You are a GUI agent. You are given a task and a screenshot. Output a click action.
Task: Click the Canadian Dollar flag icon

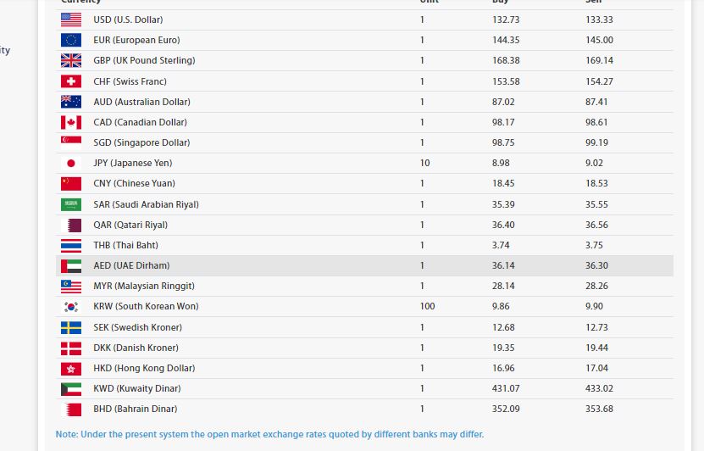click(71, 122)
